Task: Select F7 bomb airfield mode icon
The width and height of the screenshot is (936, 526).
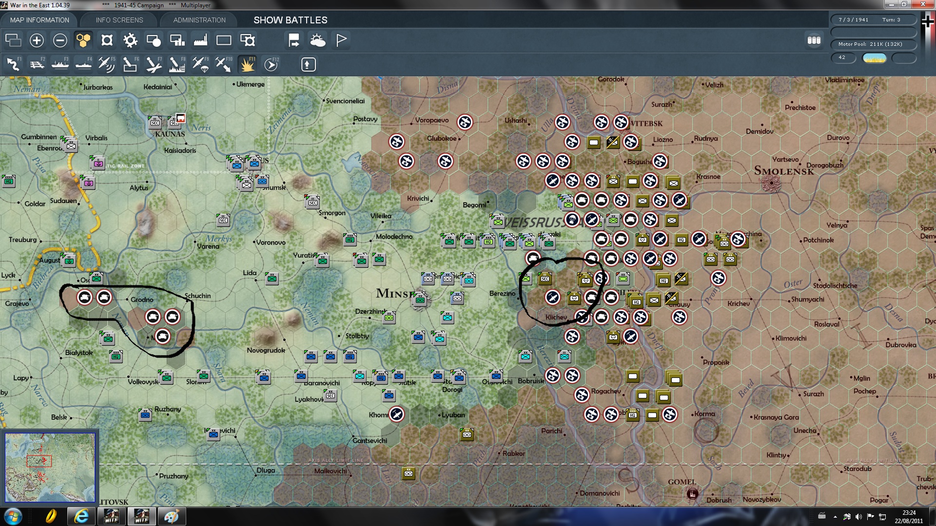Action: tap(154, 64)
